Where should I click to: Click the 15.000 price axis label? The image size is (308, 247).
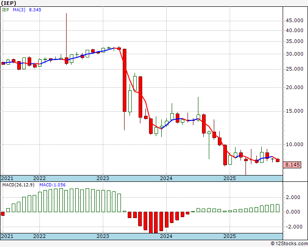tap(294, 111)
